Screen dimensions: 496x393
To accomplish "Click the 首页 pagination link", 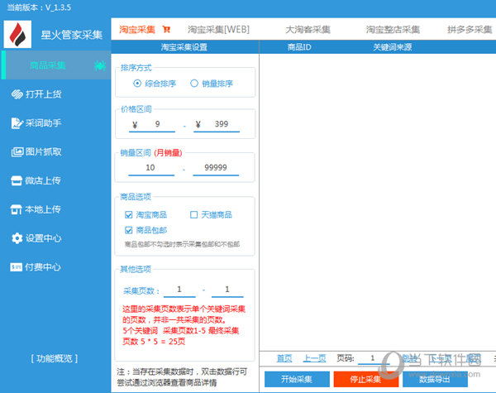I will pos(284,358).
